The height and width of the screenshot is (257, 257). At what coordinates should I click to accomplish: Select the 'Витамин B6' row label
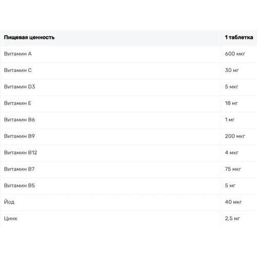[x=20, y=120]
